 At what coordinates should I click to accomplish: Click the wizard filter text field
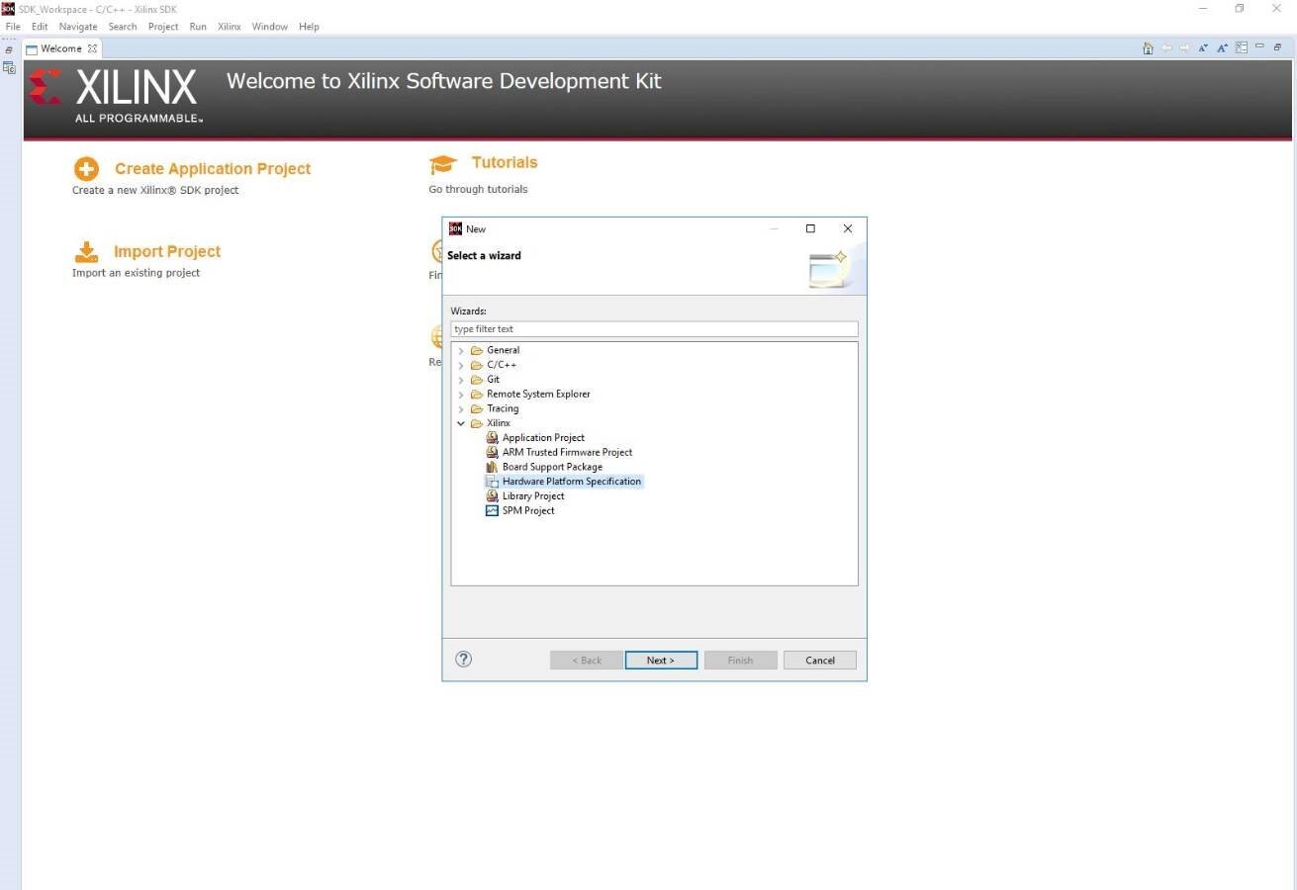pyautogui.click(x=654, y=329)
